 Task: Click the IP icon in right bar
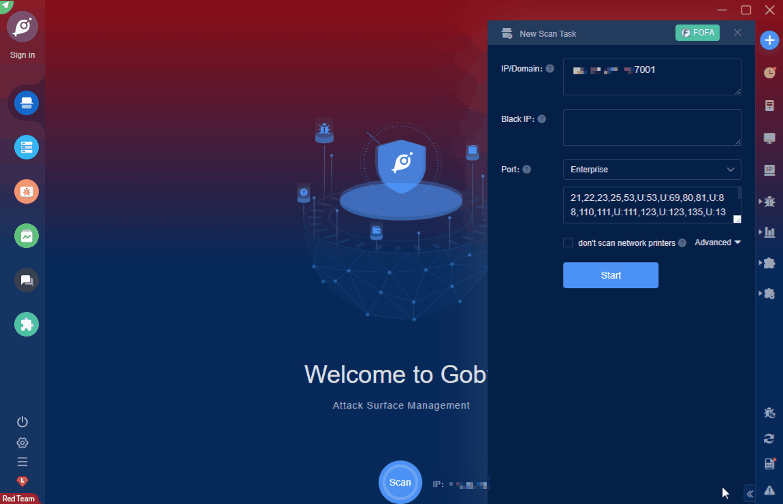click(x=769, y=170)
